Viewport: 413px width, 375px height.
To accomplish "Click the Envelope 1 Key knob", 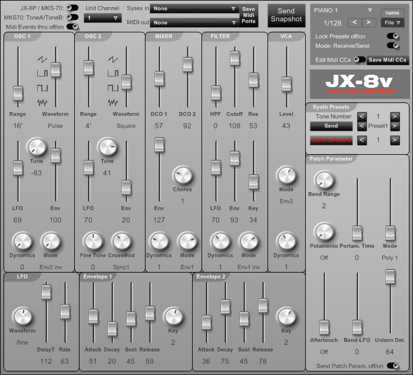I will (x=173, y=317).
